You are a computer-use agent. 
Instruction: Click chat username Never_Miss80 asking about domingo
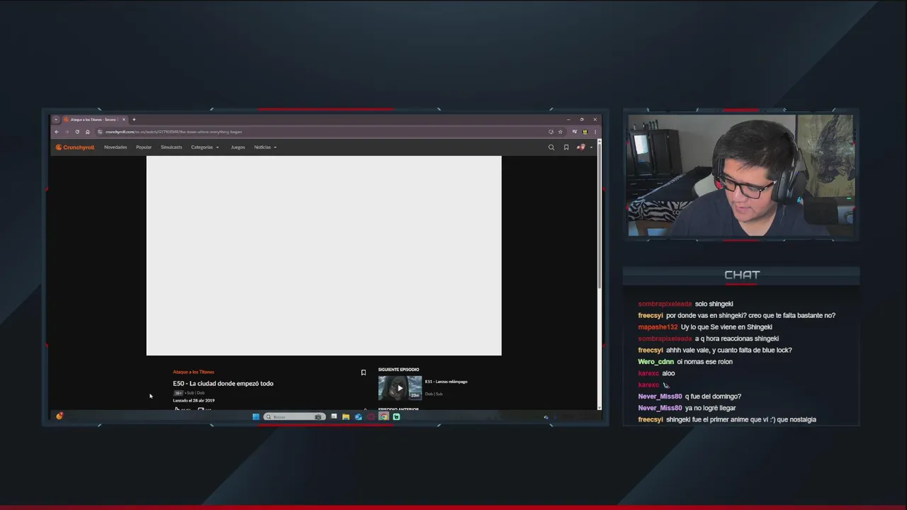click(x=660, y=397)
